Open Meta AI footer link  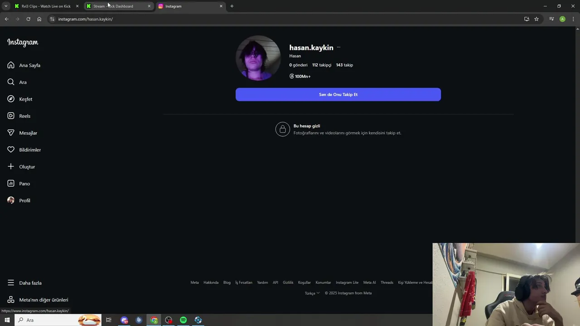369,283
